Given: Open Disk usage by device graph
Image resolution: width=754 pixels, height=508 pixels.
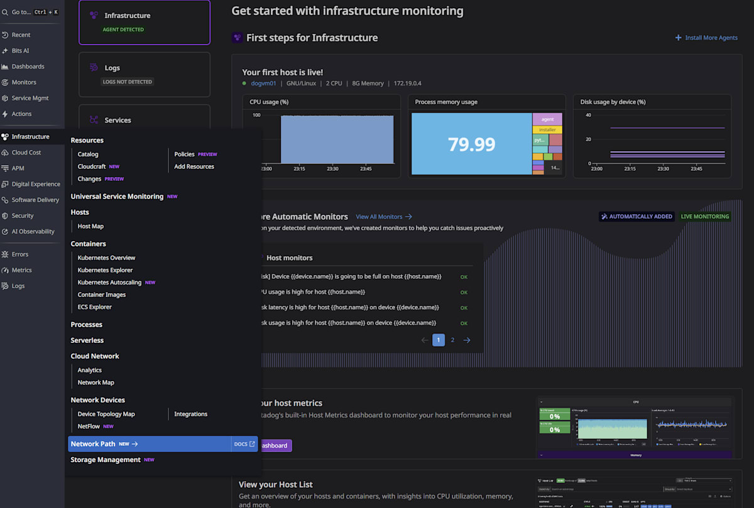Looking at the screenshot, I should [x=652, y=136].
